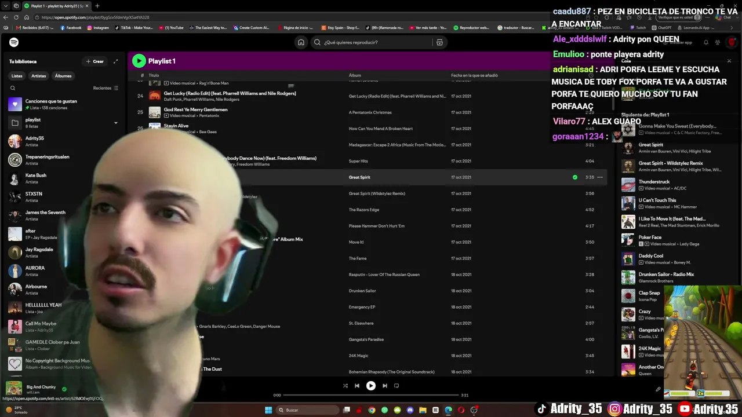This screenshot has width=742, height=417.
Task: Toggle repeat in the player bar
Action: pos(397,386)
